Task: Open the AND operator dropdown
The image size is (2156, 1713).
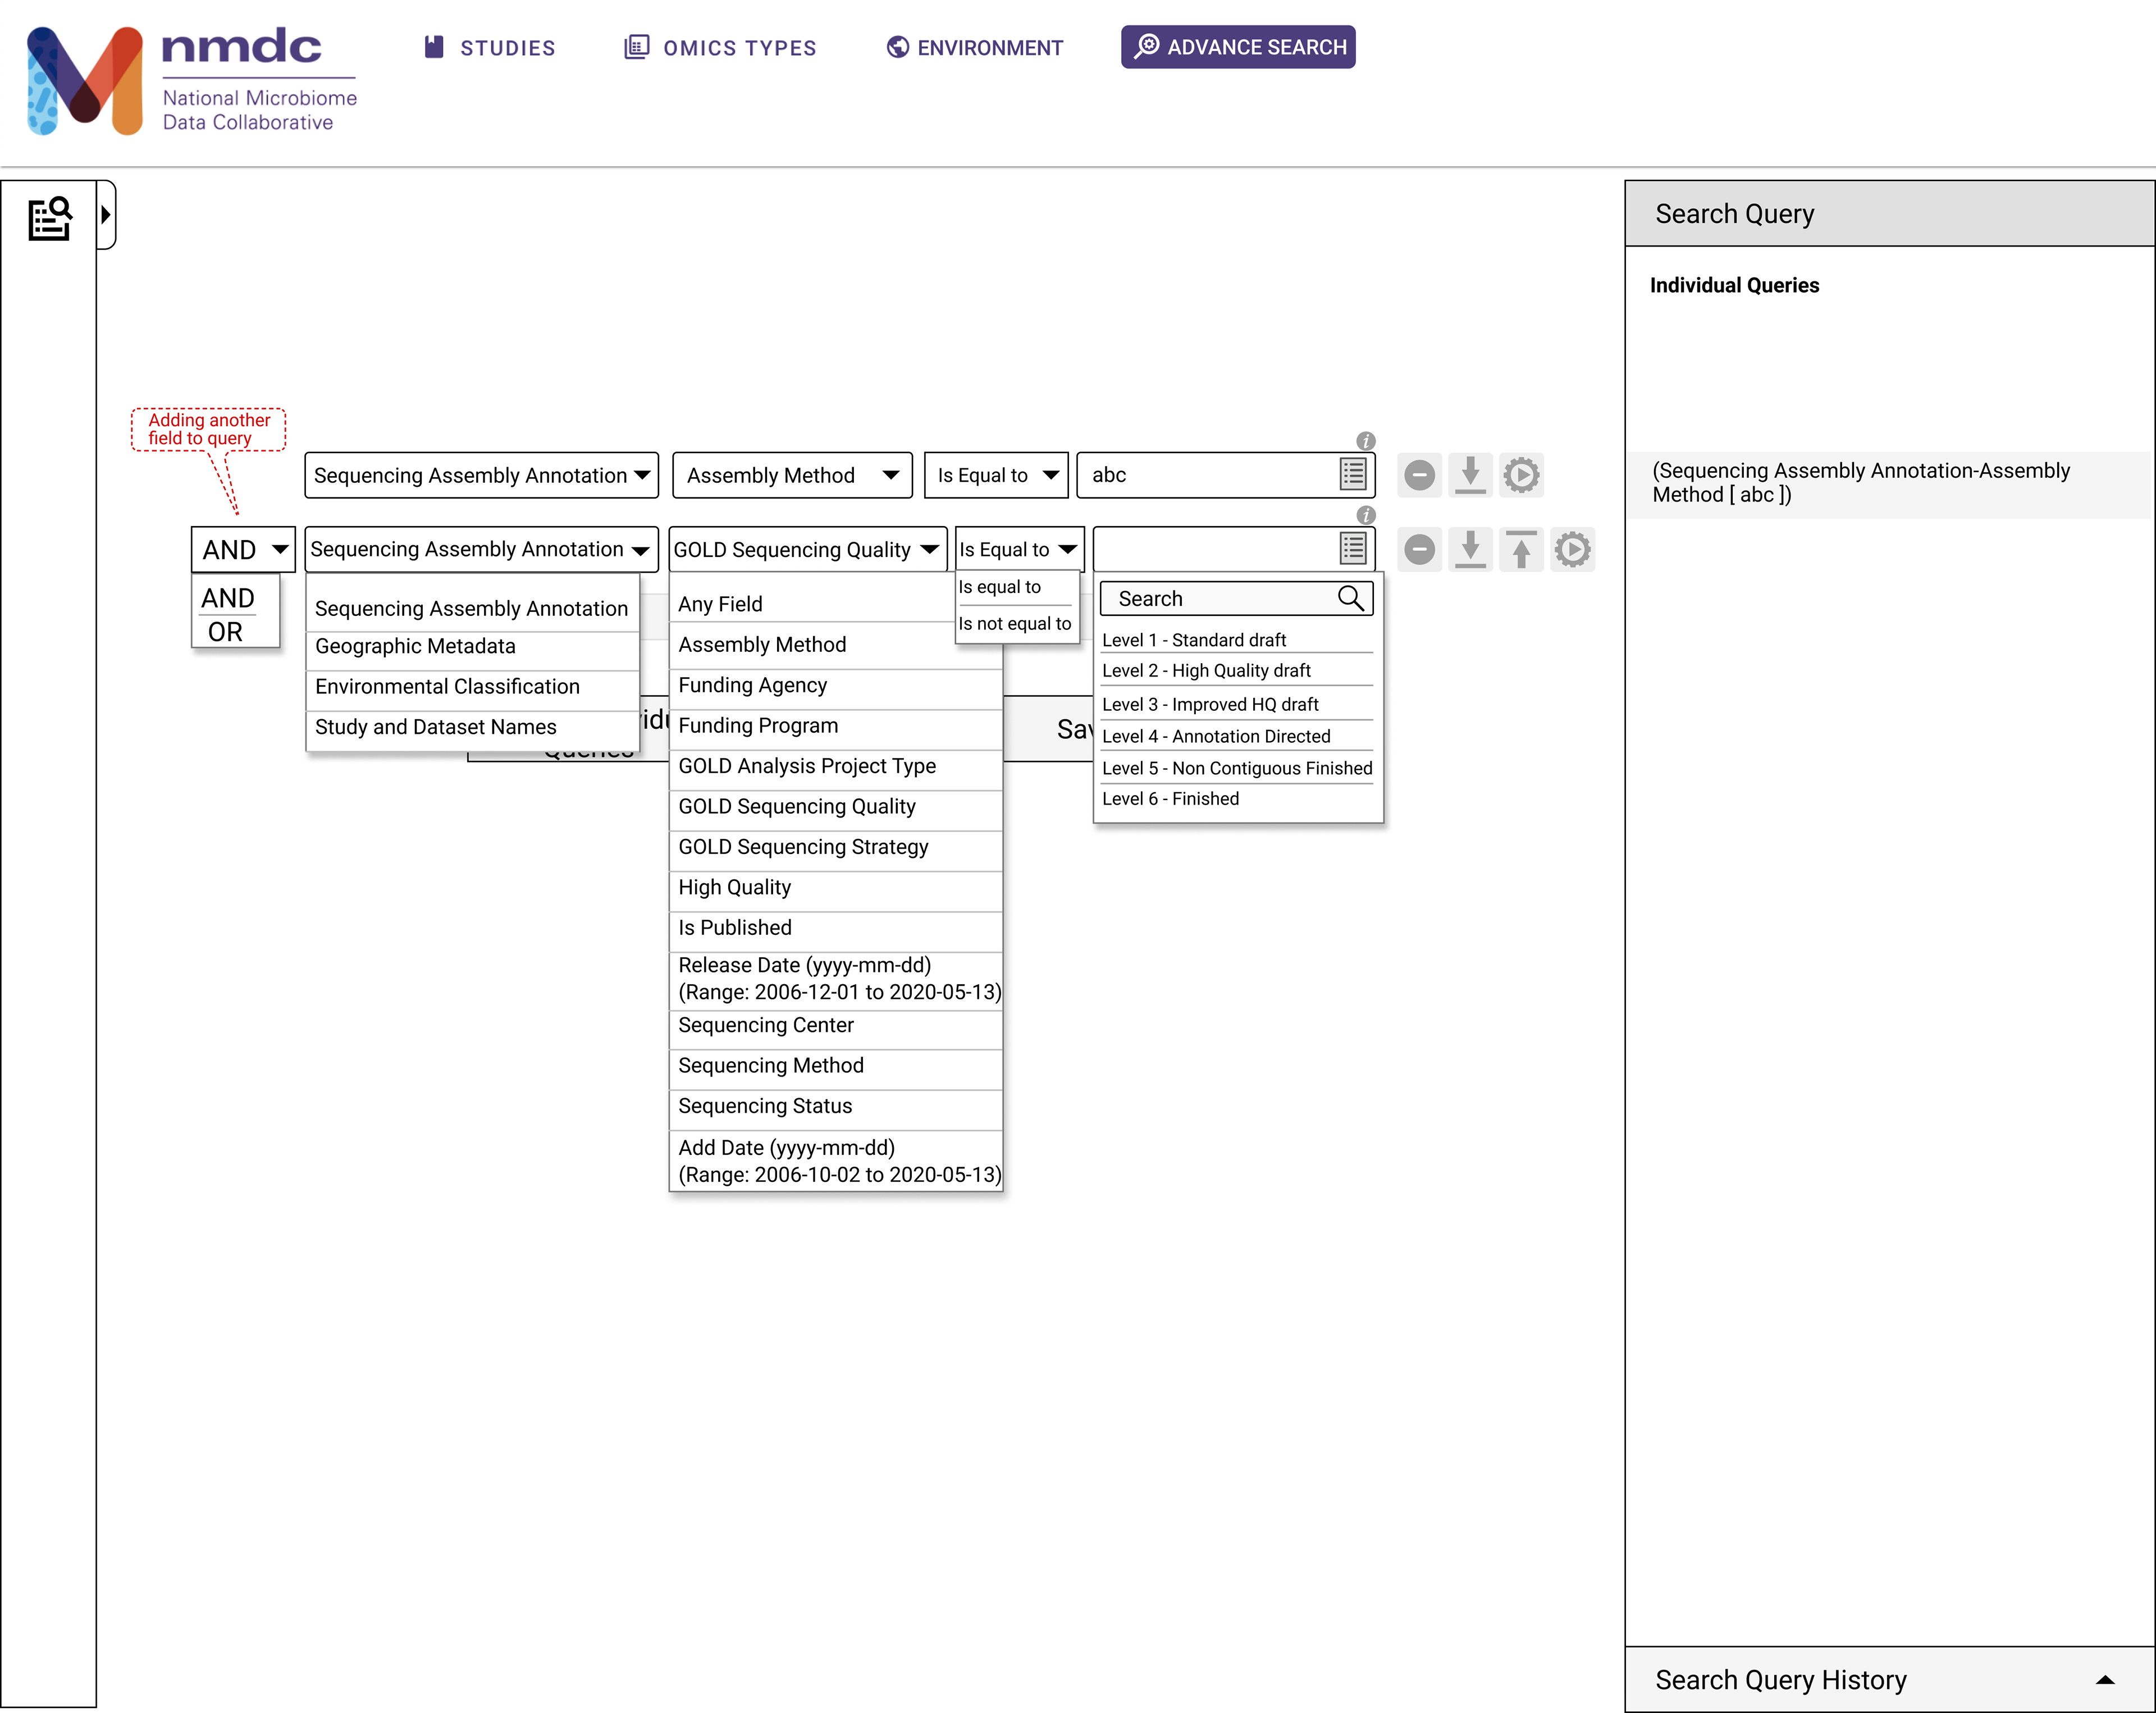Action: click(243, 549)
